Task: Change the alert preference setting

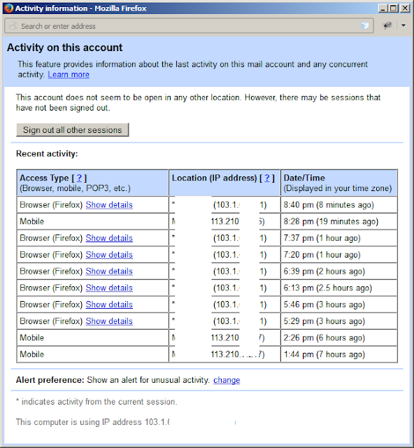Action: [227, 380]
